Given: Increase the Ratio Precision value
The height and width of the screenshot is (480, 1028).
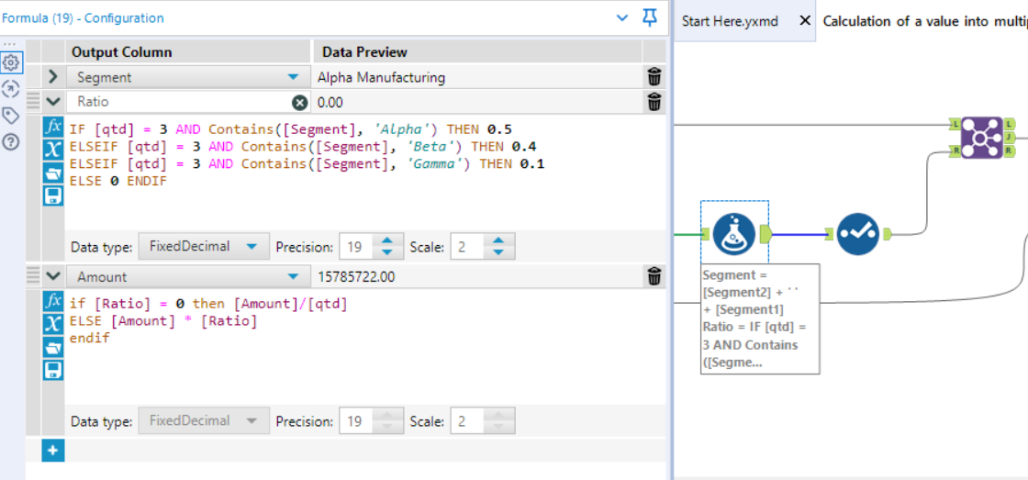Looking at the screenshot, I should (x=387, y=241).
